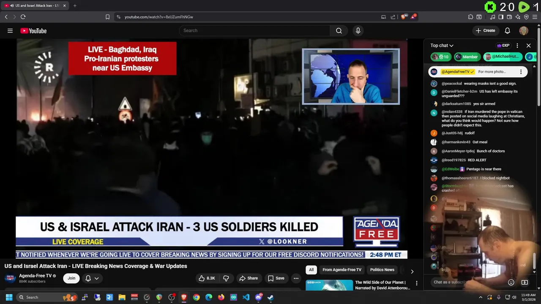541x304 pixels.
Task: Save the video to a playlist
Action: coord(276,278)
